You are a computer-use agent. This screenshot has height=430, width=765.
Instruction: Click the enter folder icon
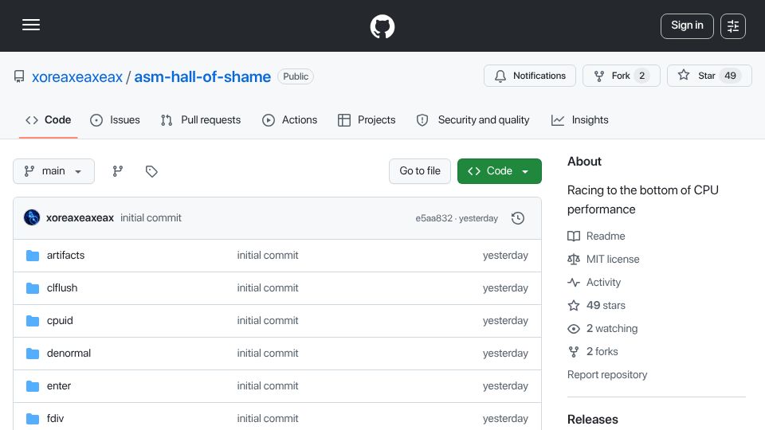pyautogui.click(x=32, y=386)
